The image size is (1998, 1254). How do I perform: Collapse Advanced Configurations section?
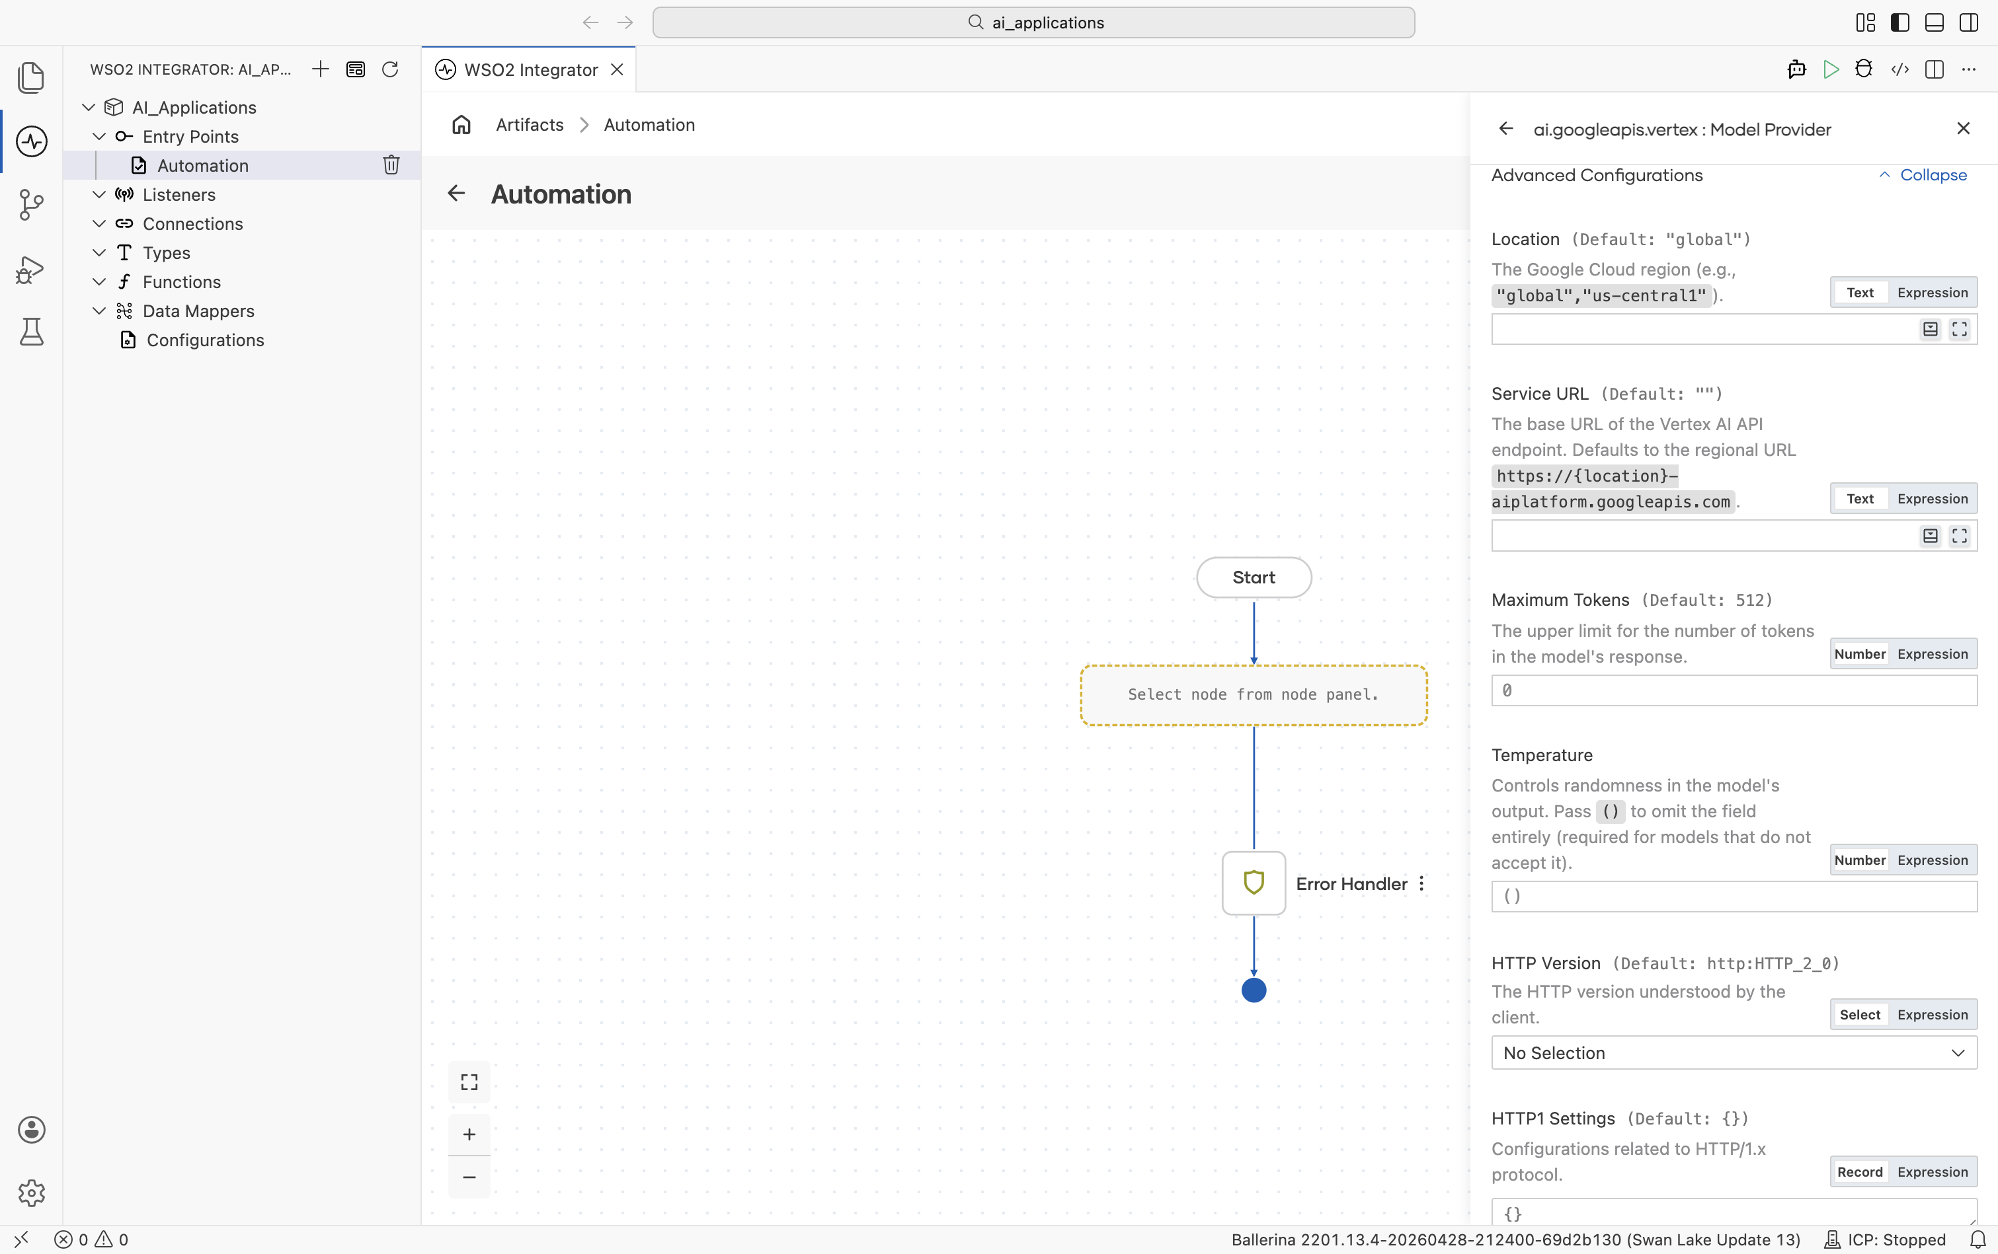1923,175
